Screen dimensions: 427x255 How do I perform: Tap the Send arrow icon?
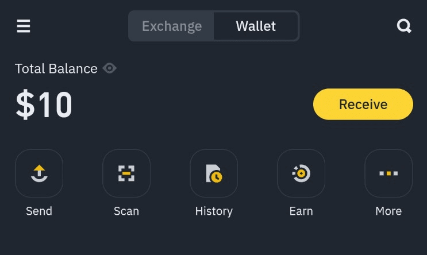pyautogui.click(x=39, y=173)
